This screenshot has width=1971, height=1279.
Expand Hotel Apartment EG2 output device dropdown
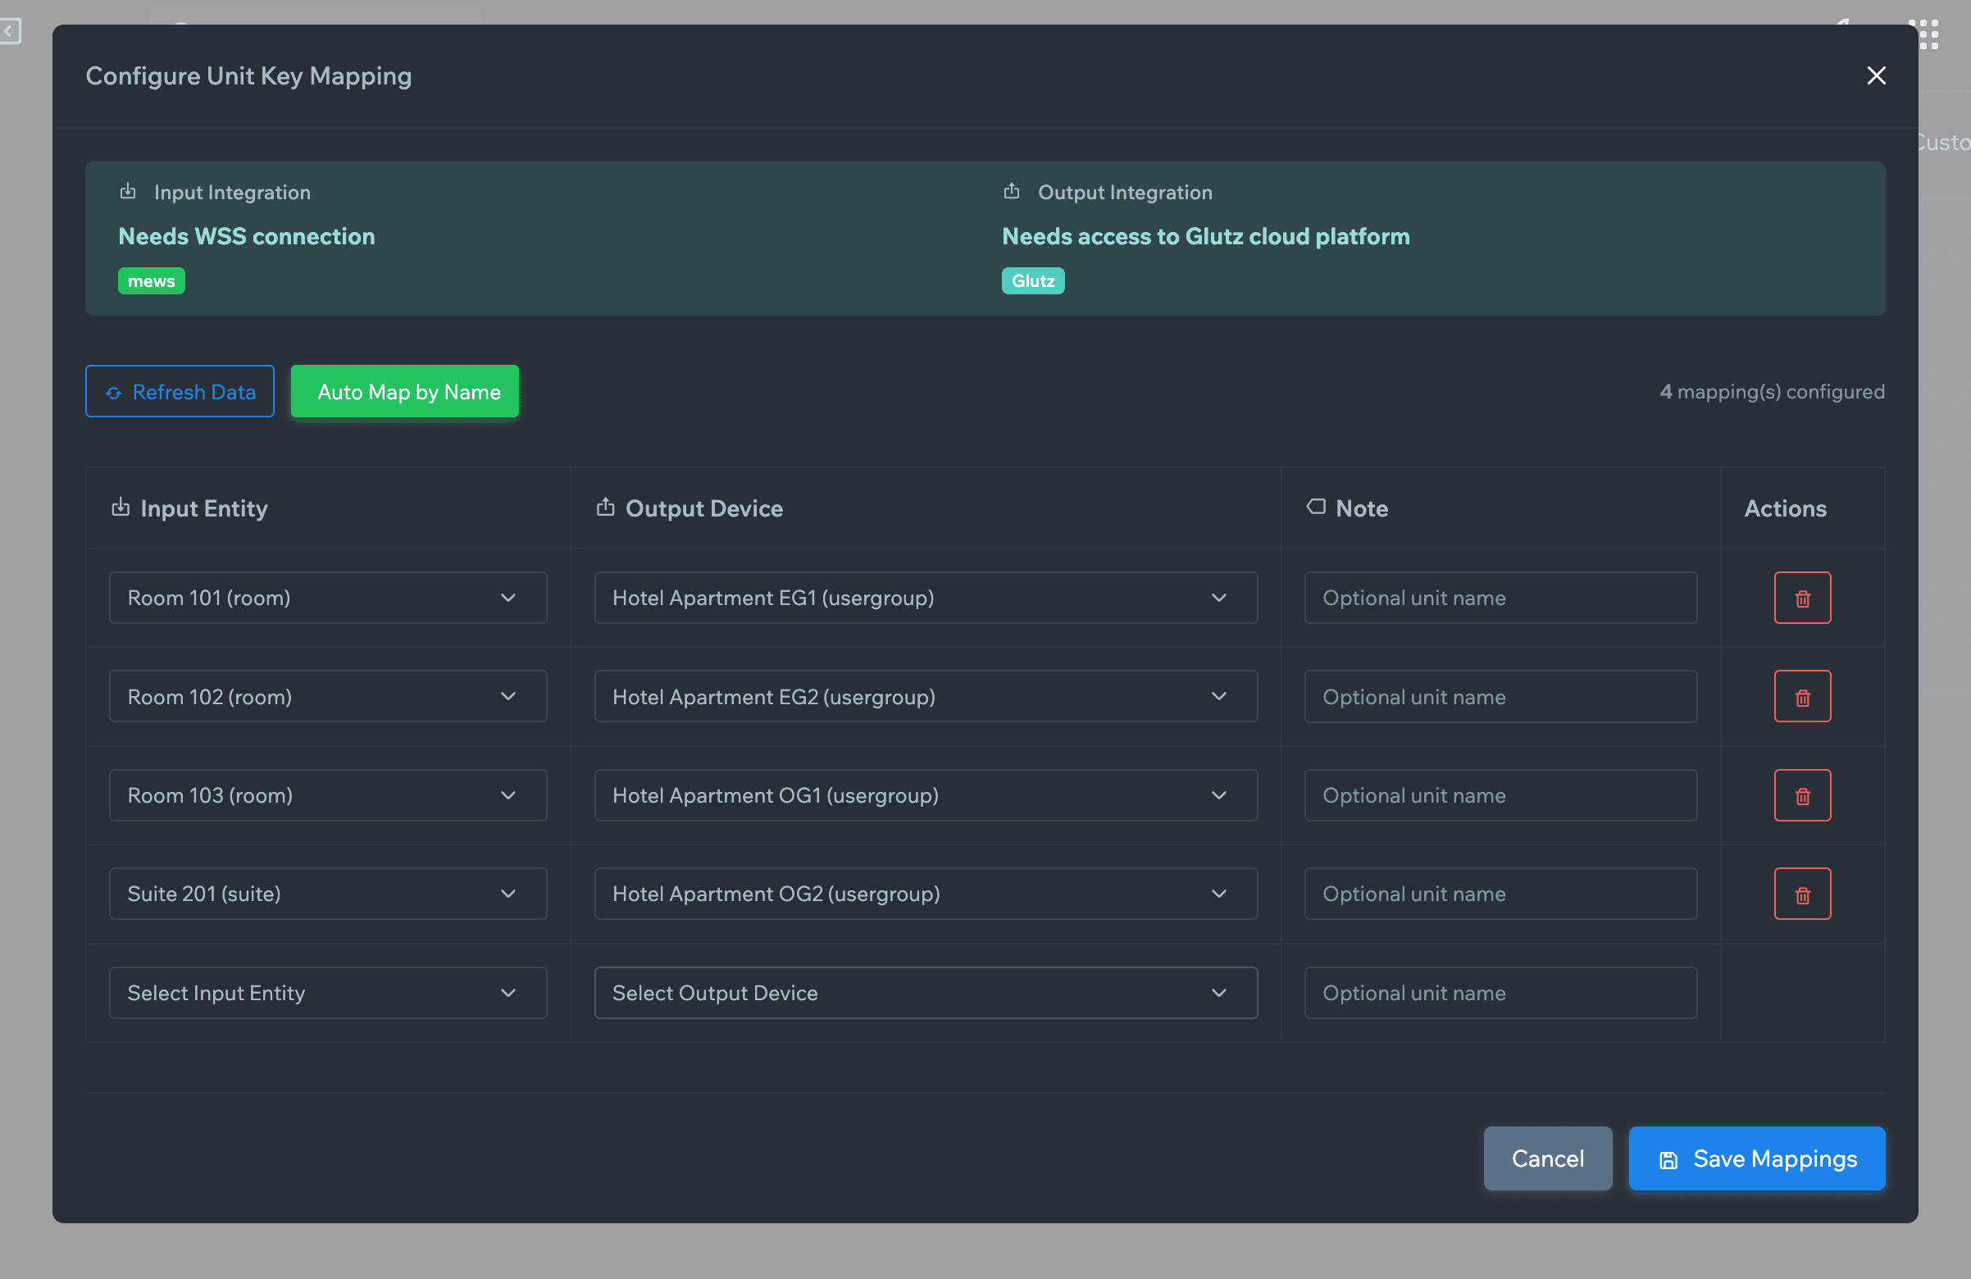coord(925,696)
